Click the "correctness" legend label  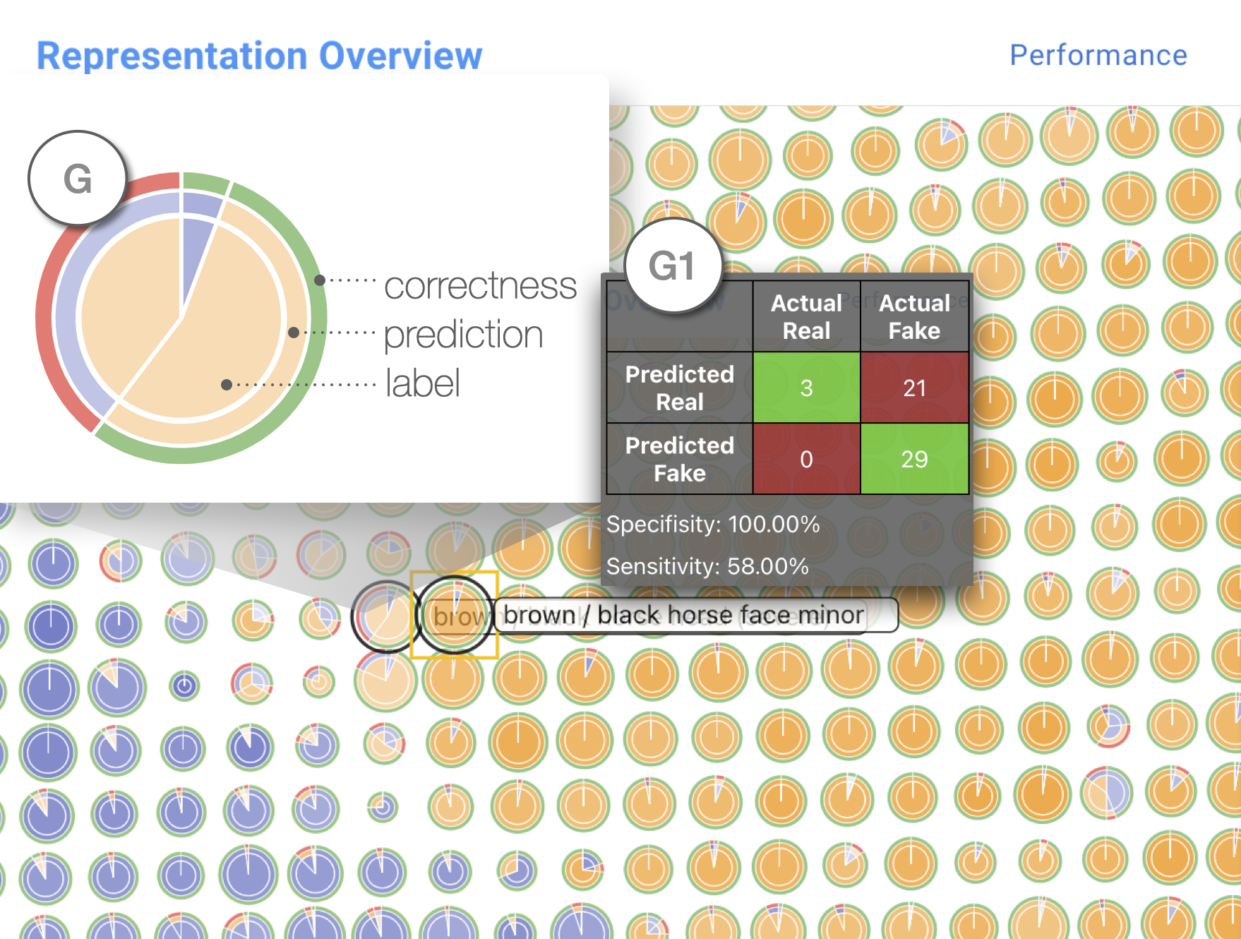(480, 286)
